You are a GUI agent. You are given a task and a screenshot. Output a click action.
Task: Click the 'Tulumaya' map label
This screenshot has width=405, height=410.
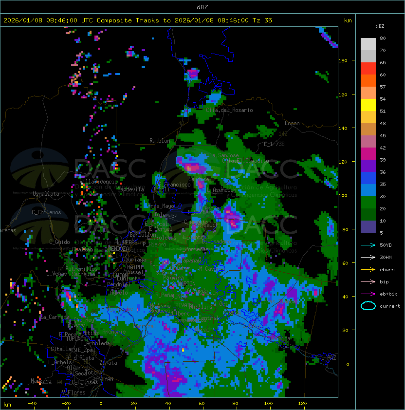coord(166,215)
